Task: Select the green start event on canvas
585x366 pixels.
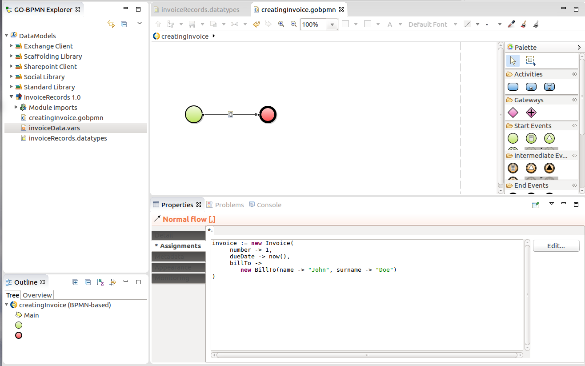Action: (x=194, y=114)
